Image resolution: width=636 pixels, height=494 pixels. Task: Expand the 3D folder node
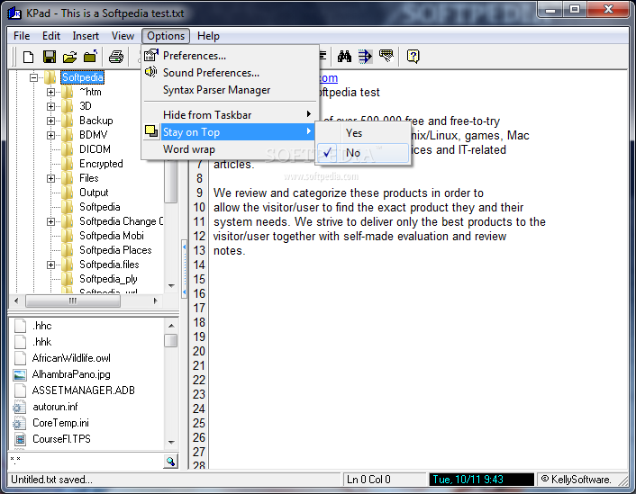(50, 106)
